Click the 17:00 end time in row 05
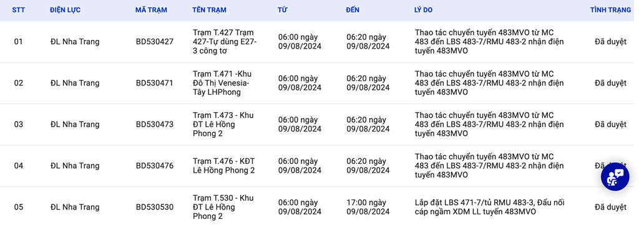Screen dimensions: 639x225 (368, 207)
